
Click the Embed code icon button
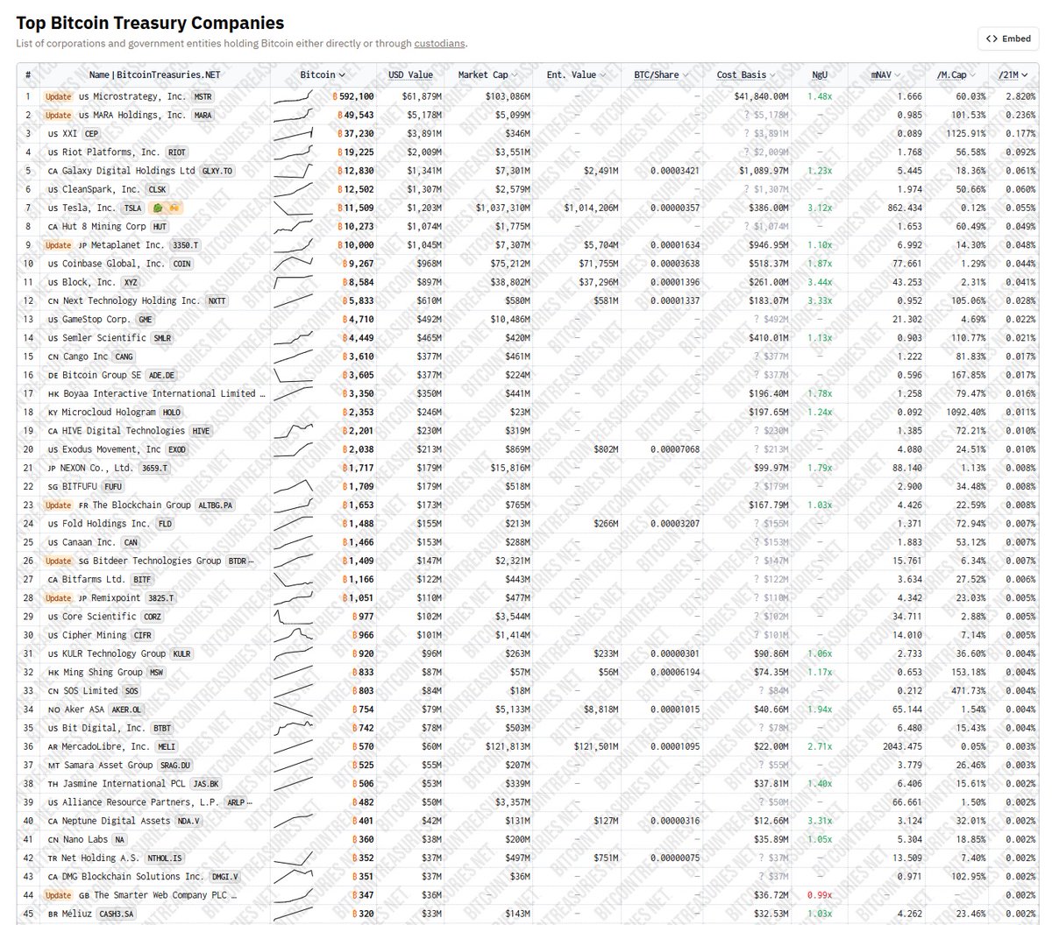coord(1008,39)
